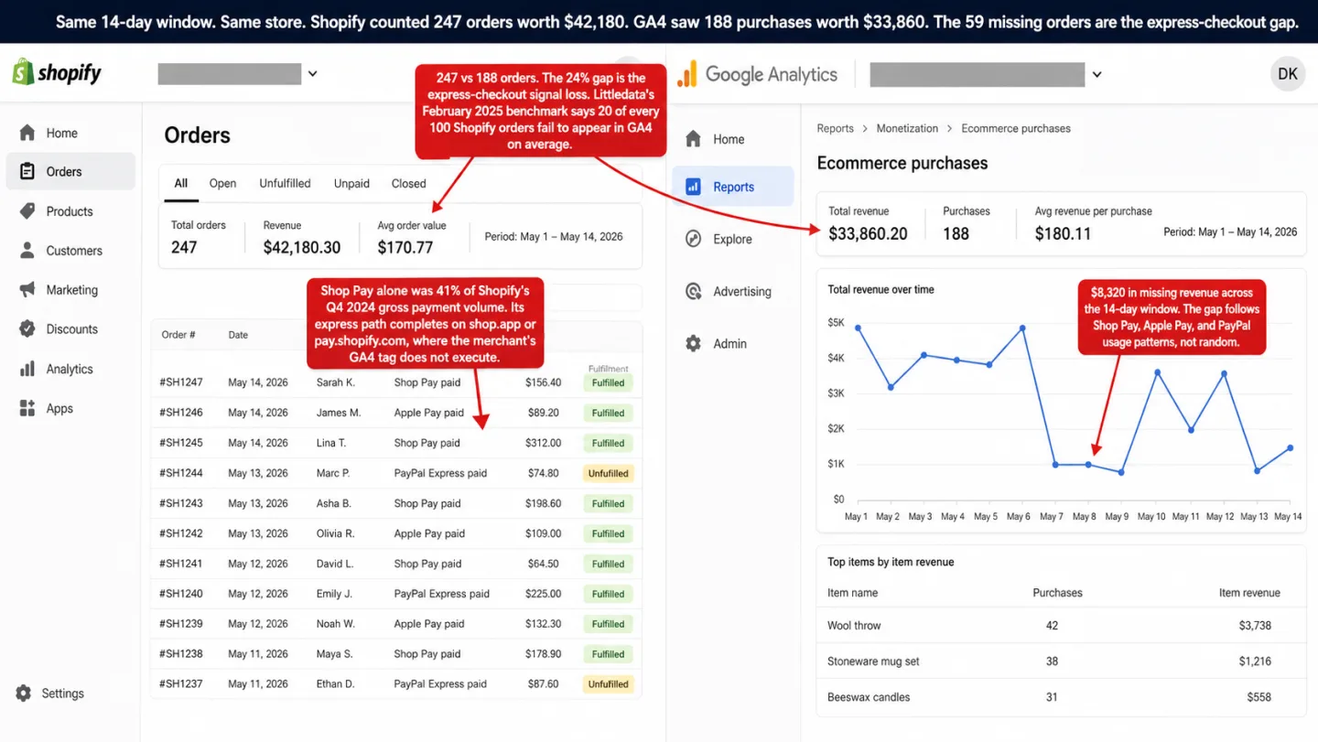Click the Marketing megaphone icon

tap(27, 290)
